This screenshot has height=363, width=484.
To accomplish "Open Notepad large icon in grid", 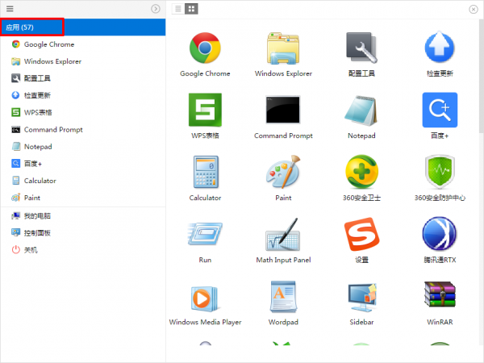I will pos(361,111).
